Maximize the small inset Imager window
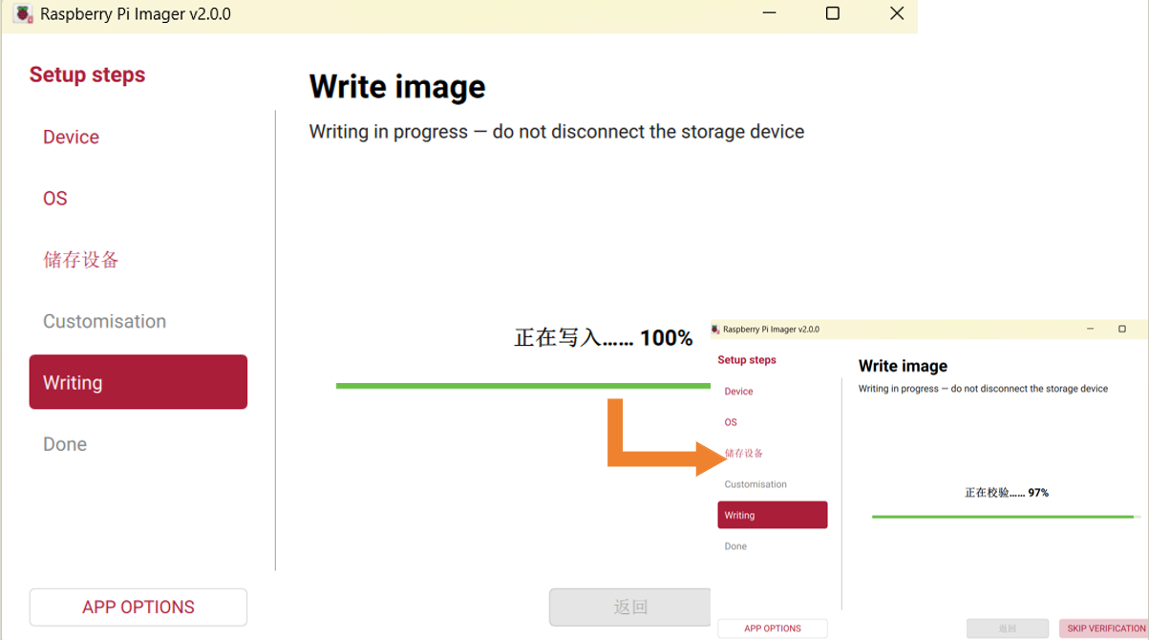The image size is (1149, 640). tap(1122, 330)
